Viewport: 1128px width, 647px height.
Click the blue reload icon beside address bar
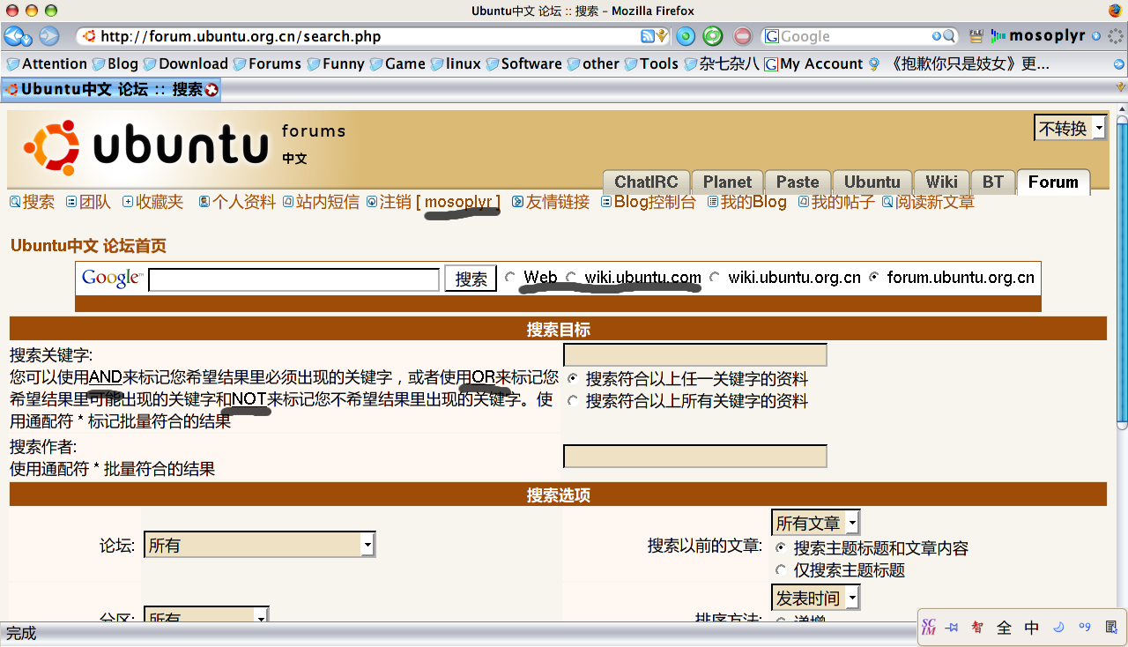(x=686, y=36)
